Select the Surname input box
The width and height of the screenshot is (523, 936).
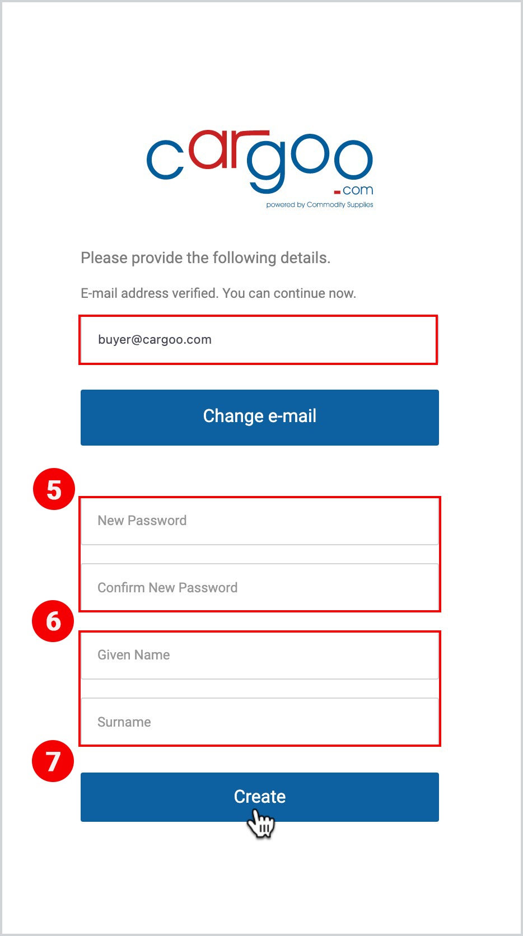(x=260, y=722)
